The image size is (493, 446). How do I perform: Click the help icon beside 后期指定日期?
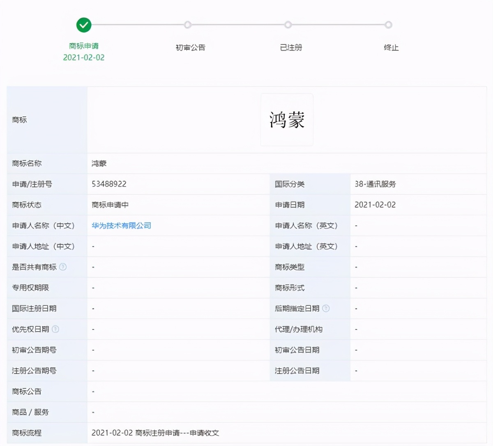pos(327,308)
